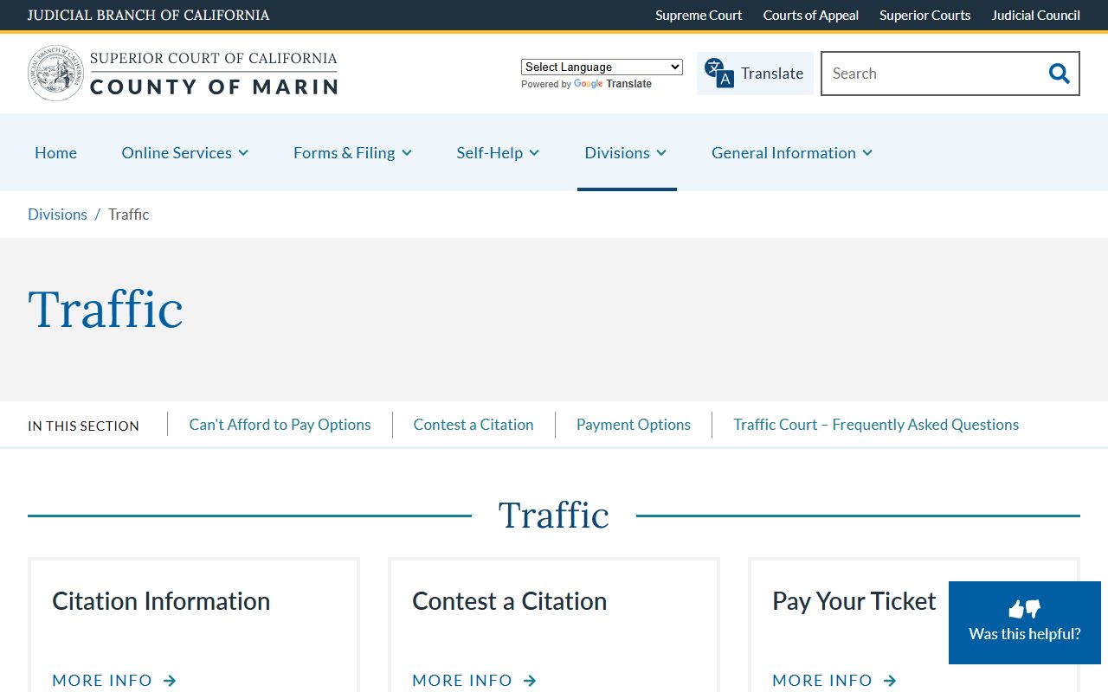1108x692 pixels.
Task: Open the Payment Options section link
Action: 634,425
